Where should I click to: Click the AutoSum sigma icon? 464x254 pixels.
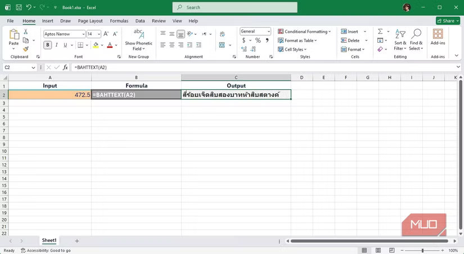[x=380, y=31]
